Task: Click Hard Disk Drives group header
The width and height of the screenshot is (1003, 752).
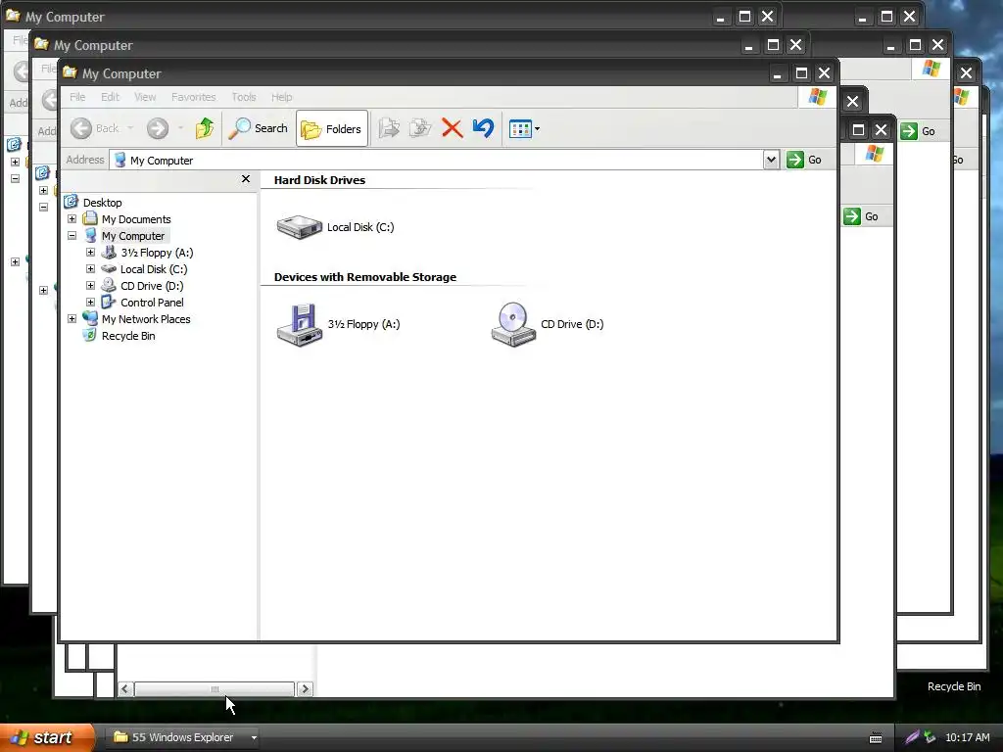Action: tap(319, 180)
